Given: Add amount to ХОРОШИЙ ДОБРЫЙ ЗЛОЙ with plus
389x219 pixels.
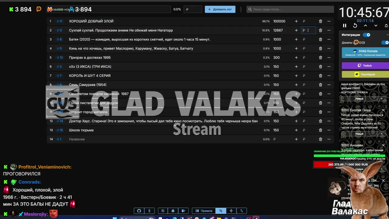Looking at the screenshot, I should click(x=296, y=21).
